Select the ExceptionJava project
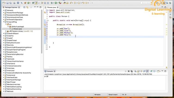Image resolution: width=174 pixels, height=98 pixels. 12,52
